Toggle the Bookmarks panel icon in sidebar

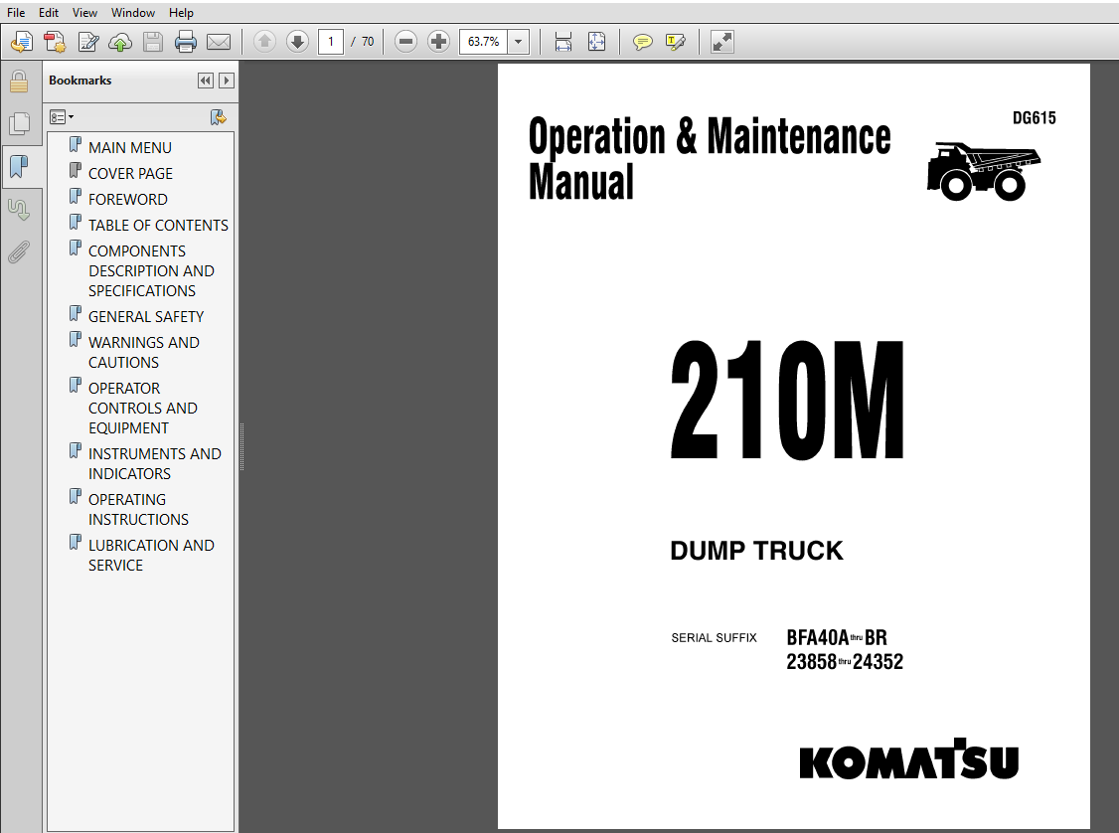[x=19, y=167]
